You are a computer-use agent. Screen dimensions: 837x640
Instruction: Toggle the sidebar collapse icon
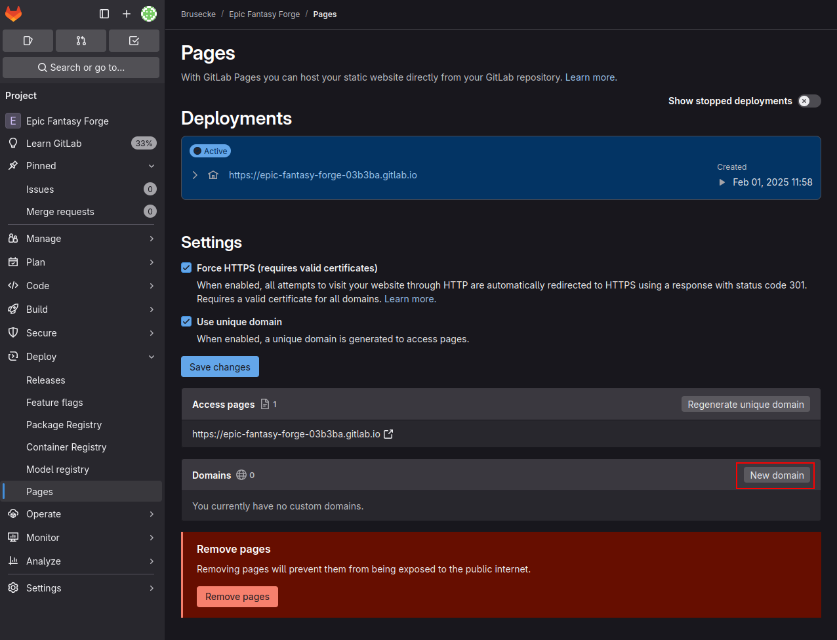coord(104,14)
